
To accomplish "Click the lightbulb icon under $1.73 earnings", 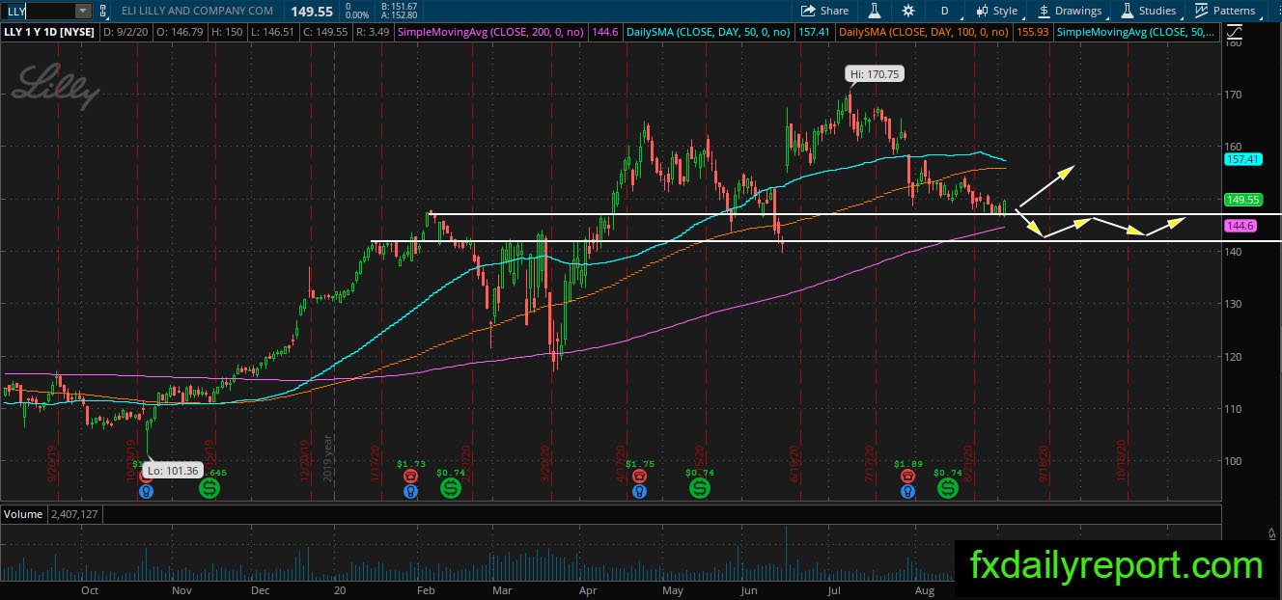I will click(410, 491).
